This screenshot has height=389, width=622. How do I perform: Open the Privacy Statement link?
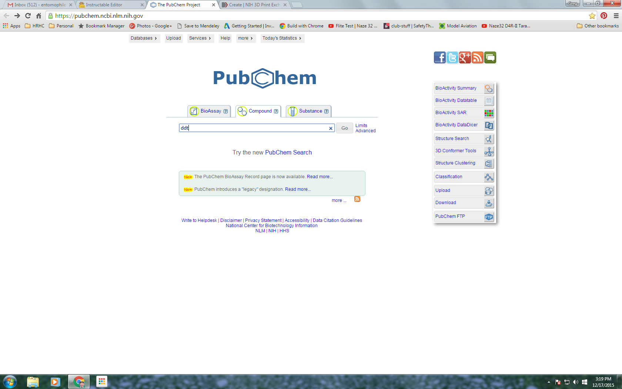coord(263,220)
